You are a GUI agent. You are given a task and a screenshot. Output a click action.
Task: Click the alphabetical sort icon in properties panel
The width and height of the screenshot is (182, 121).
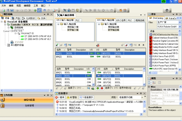[154, 82]
